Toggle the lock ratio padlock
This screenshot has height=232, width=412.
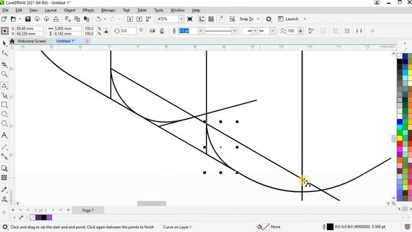pyautogui.click(x=106, y=31)
